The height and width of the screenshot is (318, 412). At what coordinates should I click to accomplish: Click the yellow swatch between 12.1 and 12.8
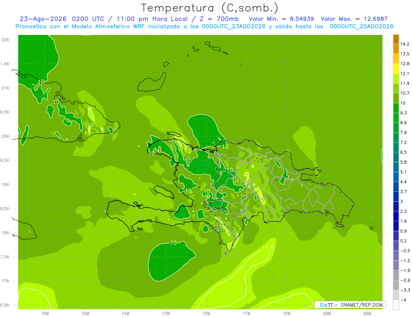396,69
